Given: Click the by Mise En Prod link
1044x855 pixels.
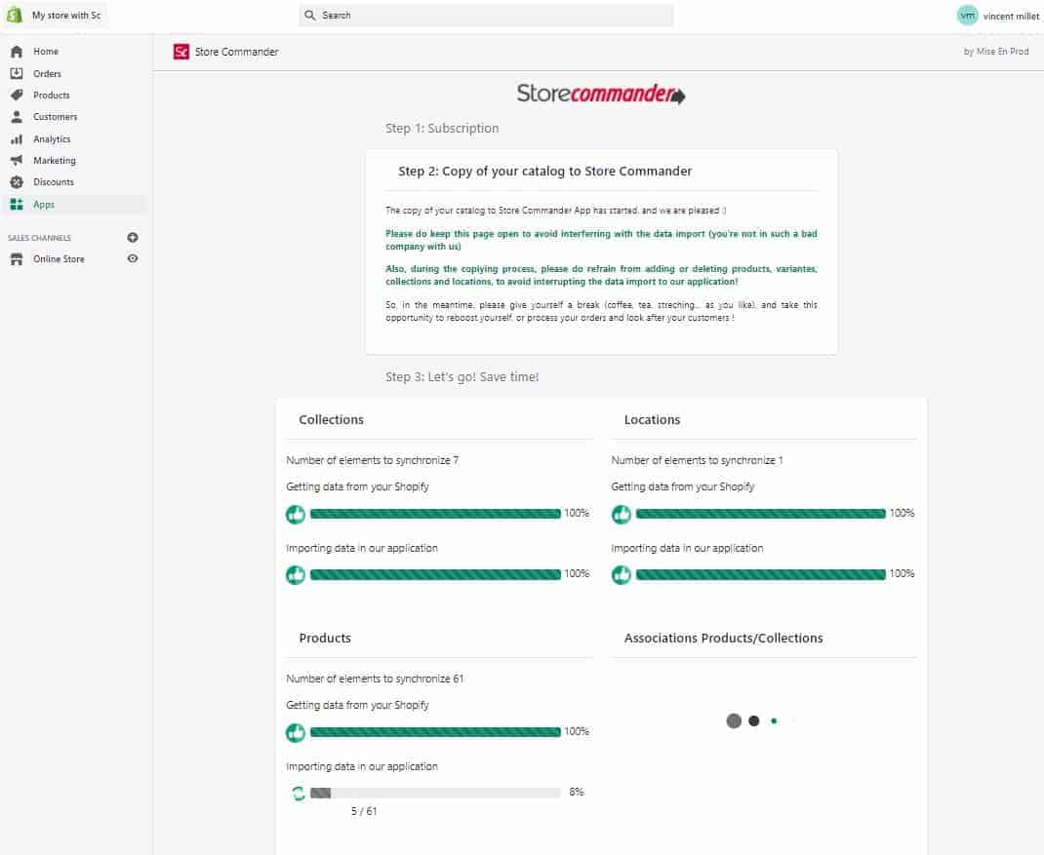Looking at the screenshot, I should click(996, 52).
